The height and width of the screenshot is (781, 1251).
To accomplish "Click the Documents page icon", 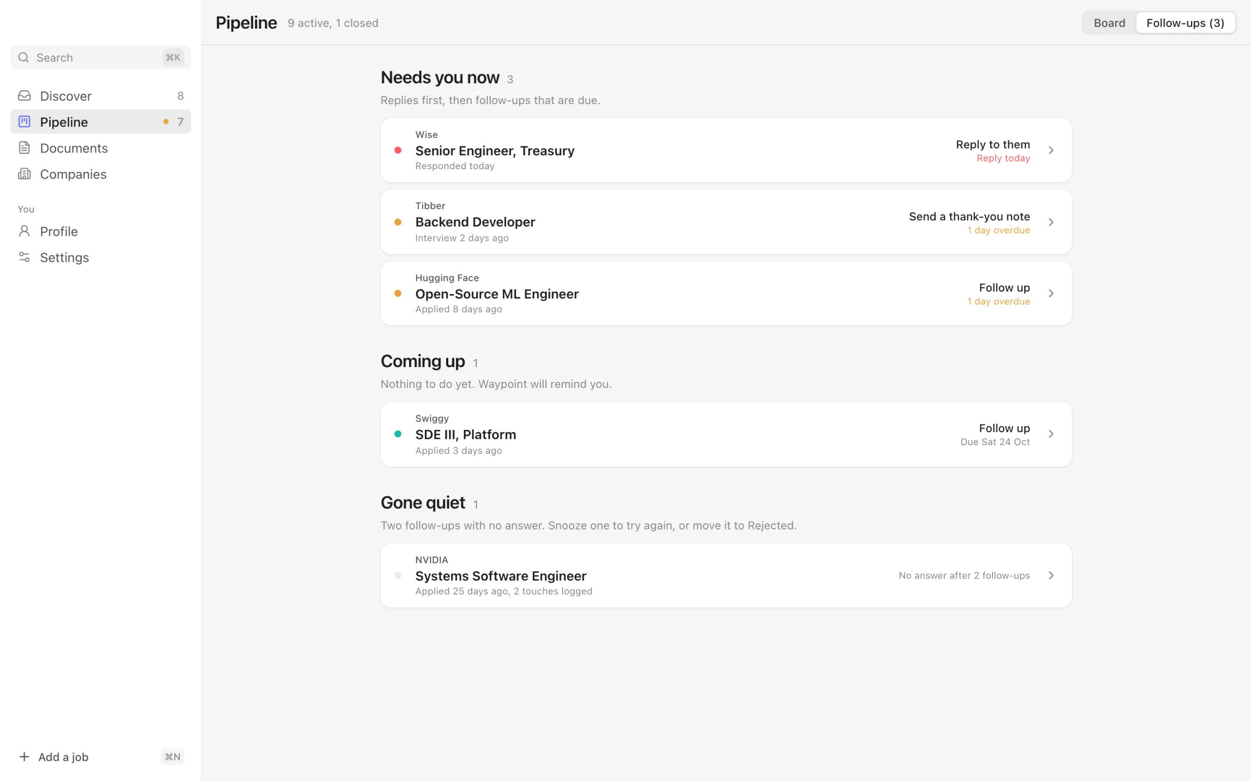I will click(24, 148).
